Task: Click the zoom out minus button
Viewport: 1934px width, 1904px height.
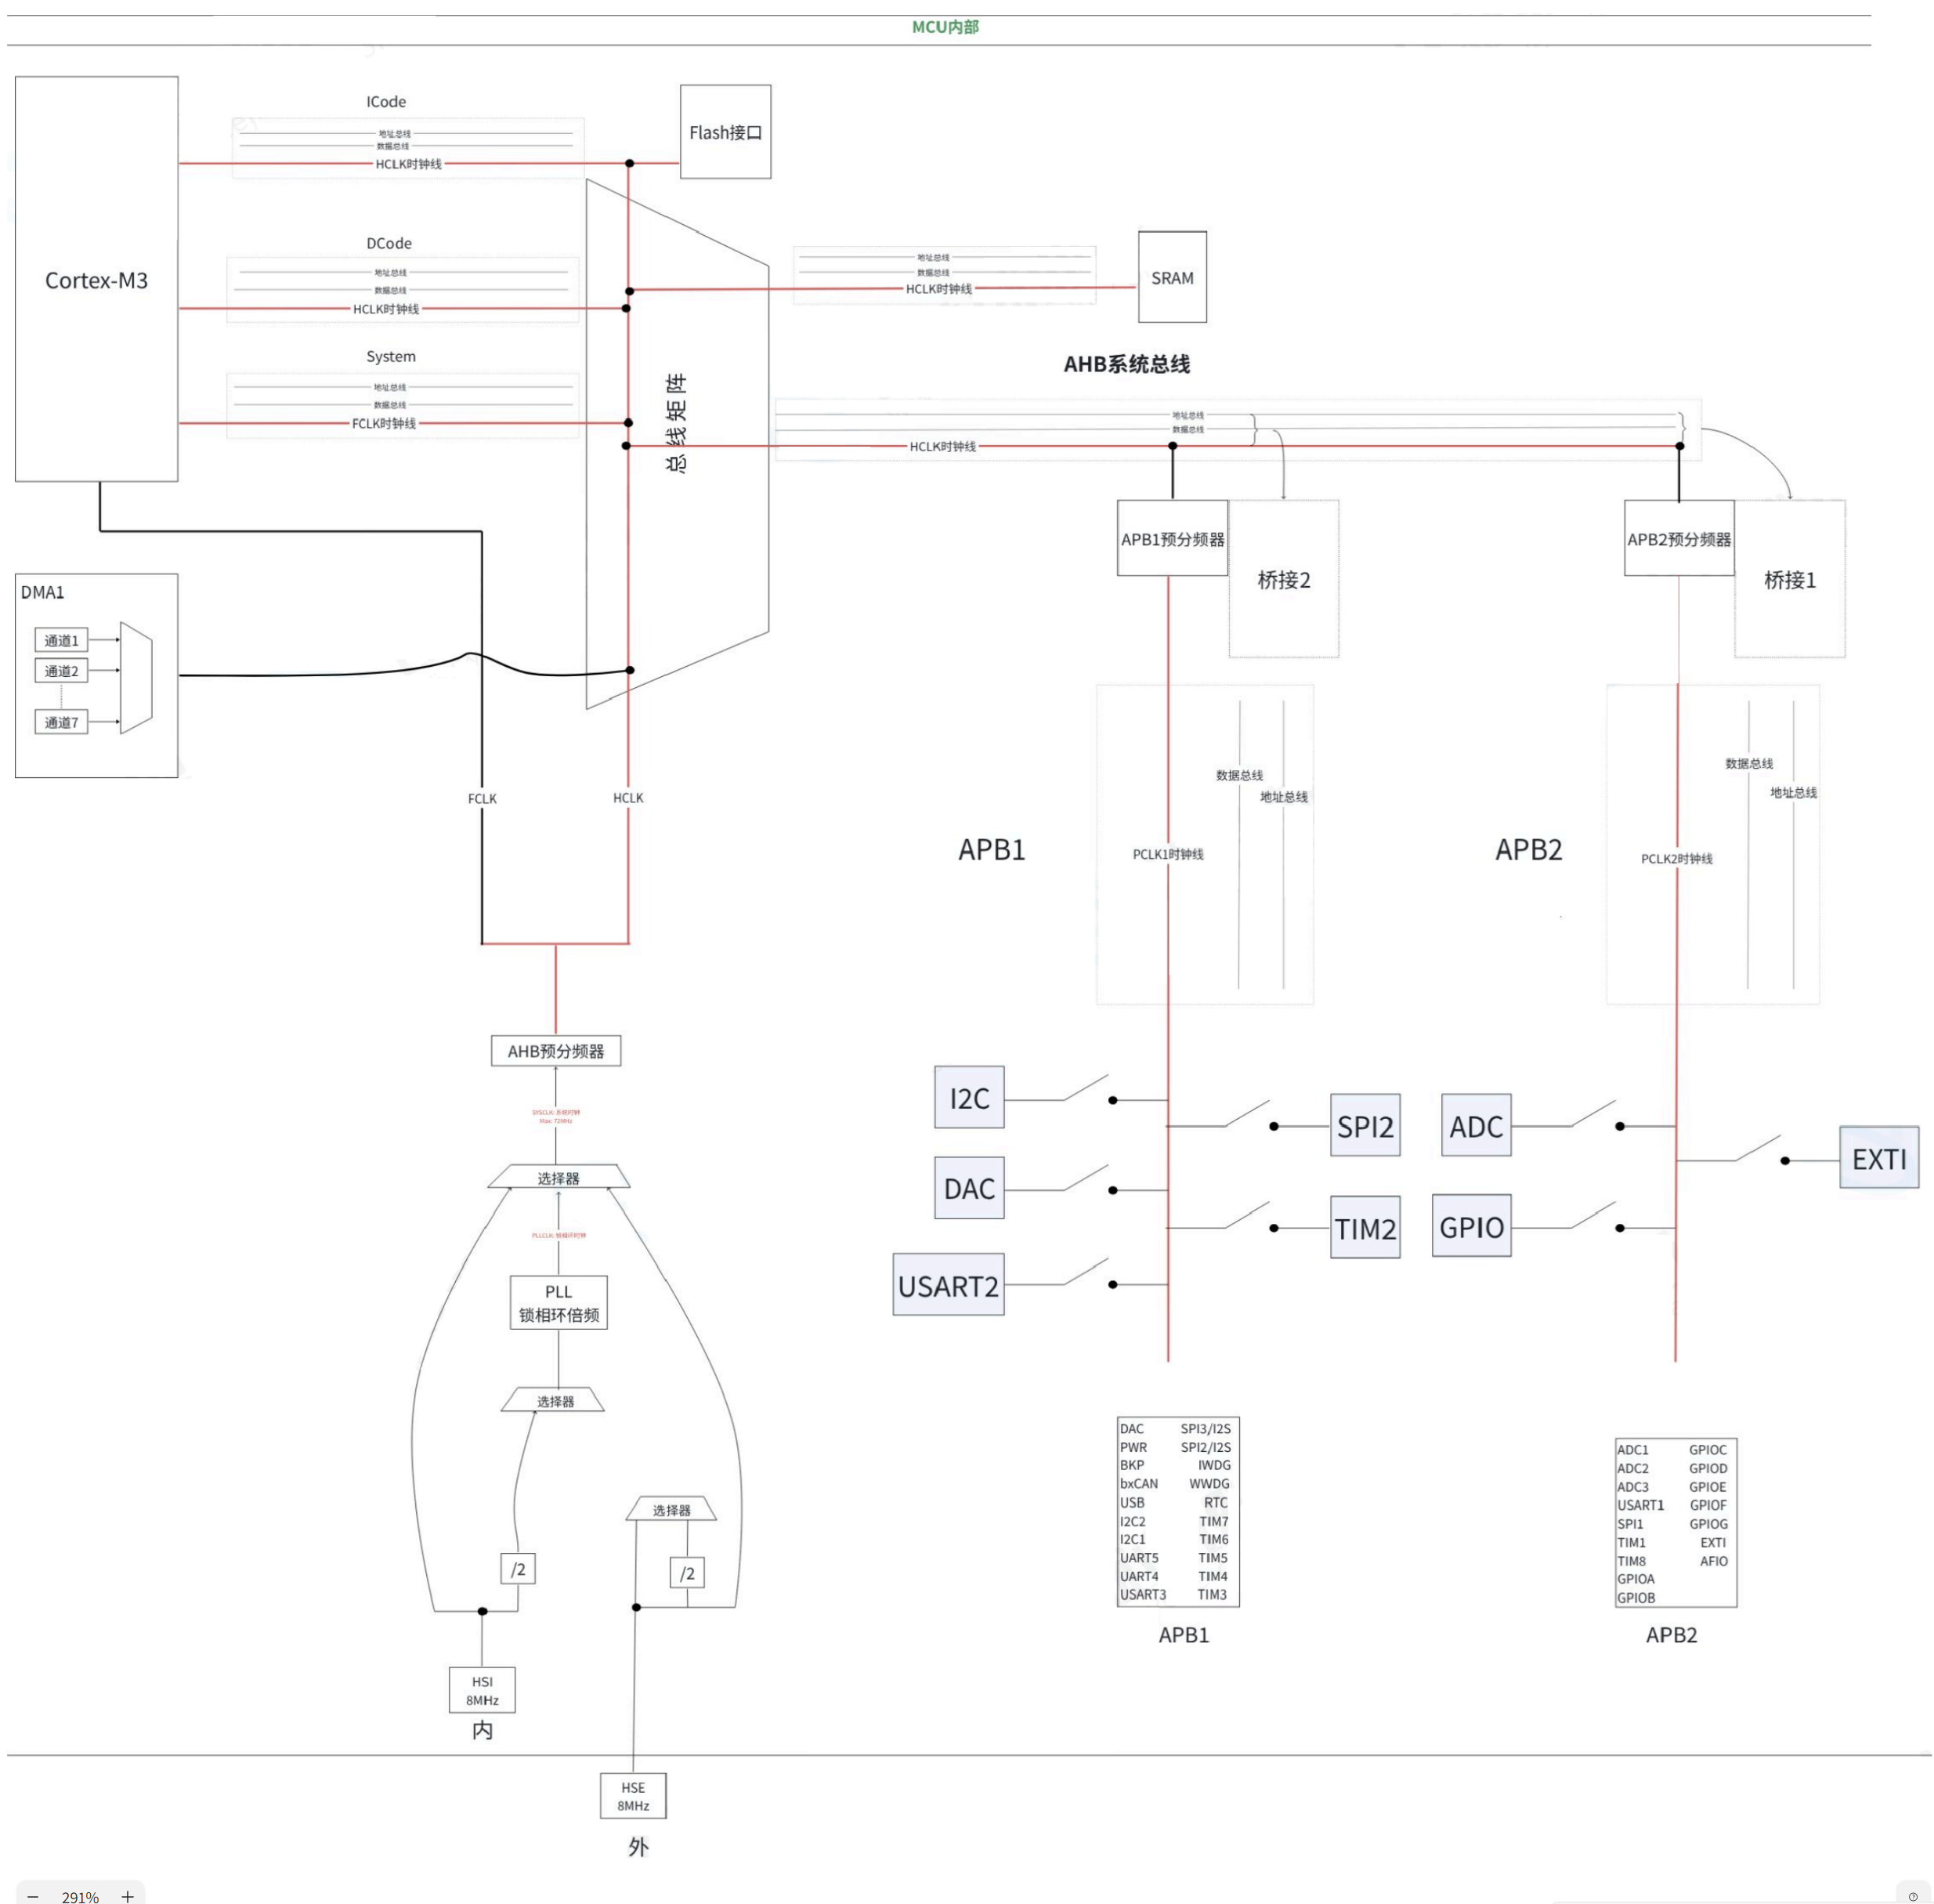Action: (33, 1896)
